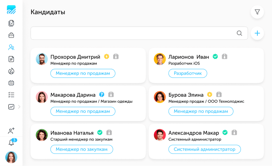
Task: Click Ларионов Иван gray resume icon
Action: pos(224,56)
